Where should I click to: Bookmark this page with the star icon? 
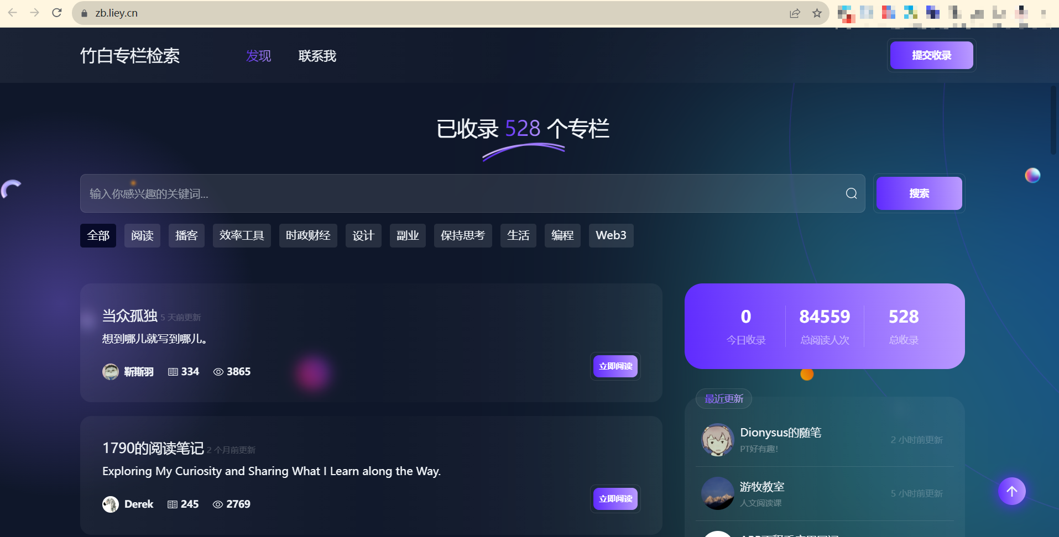(817, 13)
